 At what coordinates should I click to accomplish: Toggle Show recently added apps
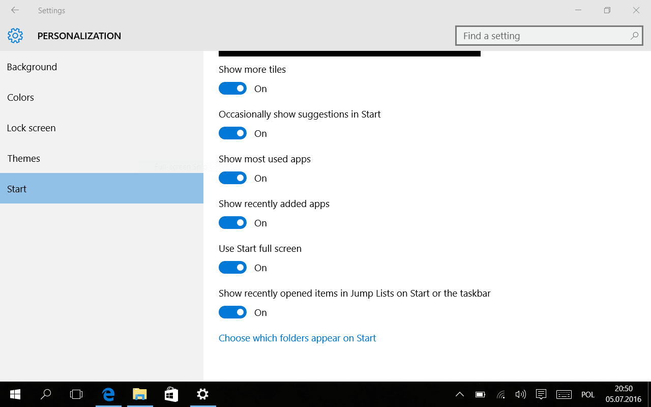[232, 223]
